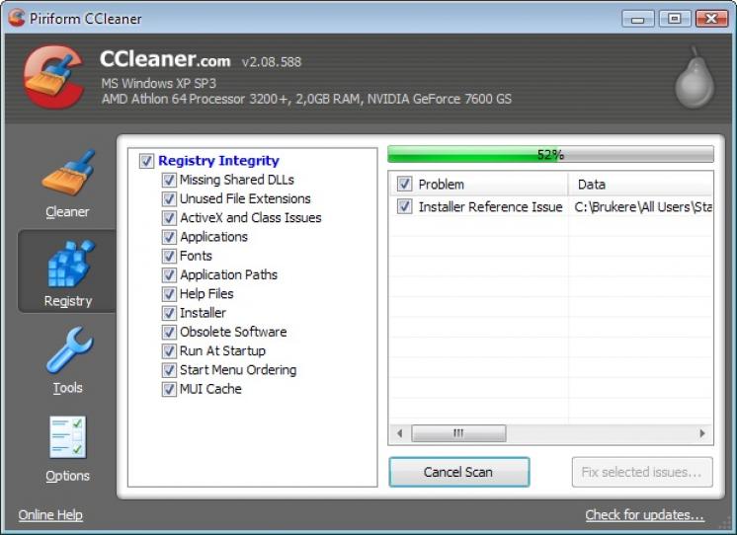Sort by the Problem column header
The width and height of the screenshot is (737, 535).
tap(478, 185)
